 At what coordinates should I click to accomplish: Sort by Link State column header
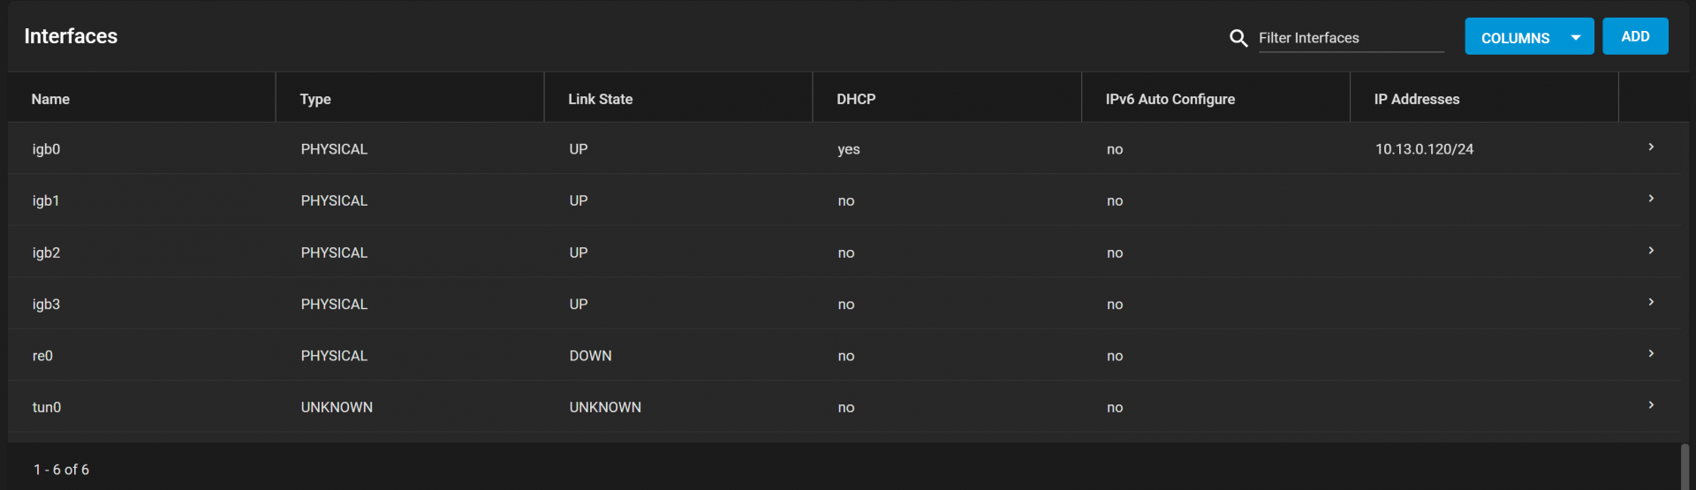tap(600, 99)
